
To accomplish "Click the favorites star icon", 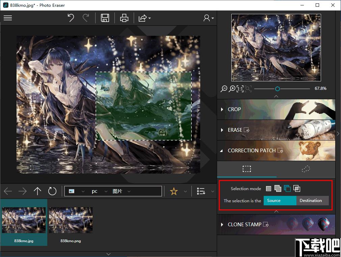I will coord(174,191).
